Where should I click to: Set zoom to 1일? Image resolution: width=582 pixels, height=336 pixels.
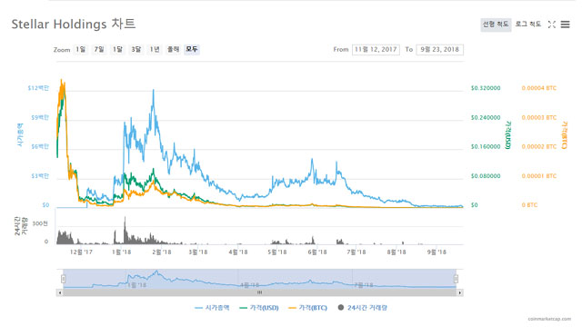pyautogui.click(x=81, y=49)
